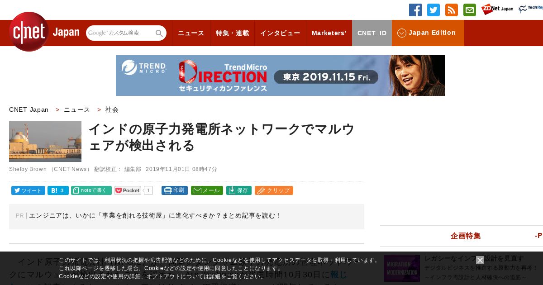Screen dimensions: 543x285
Task: Click the Hatena B! bookmark button
Action: click(x=58, y=190)
